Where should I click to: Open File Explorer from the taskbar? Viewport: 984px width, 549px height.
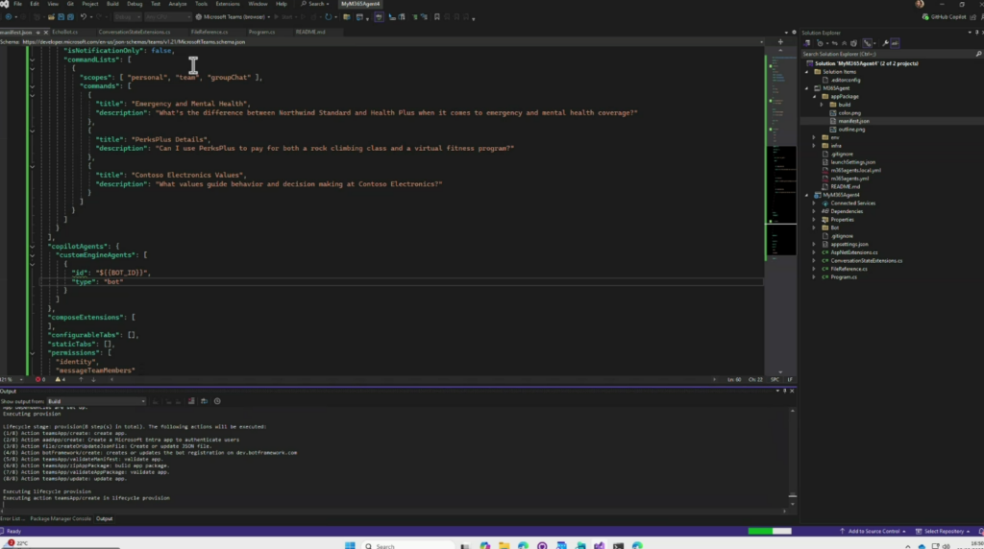504,545
